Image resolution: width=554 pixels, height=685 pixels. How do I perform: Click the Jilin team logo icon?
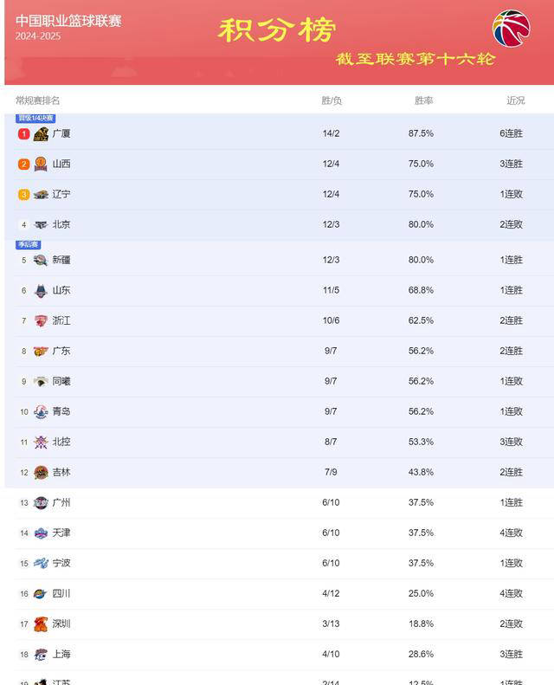tap(41, 472)
